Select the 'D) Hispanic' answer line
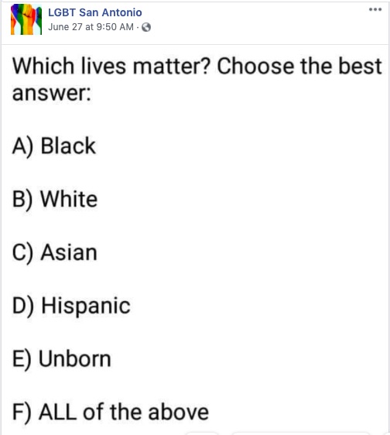This screenshot has width=390, height=435. tap(71, 306)
